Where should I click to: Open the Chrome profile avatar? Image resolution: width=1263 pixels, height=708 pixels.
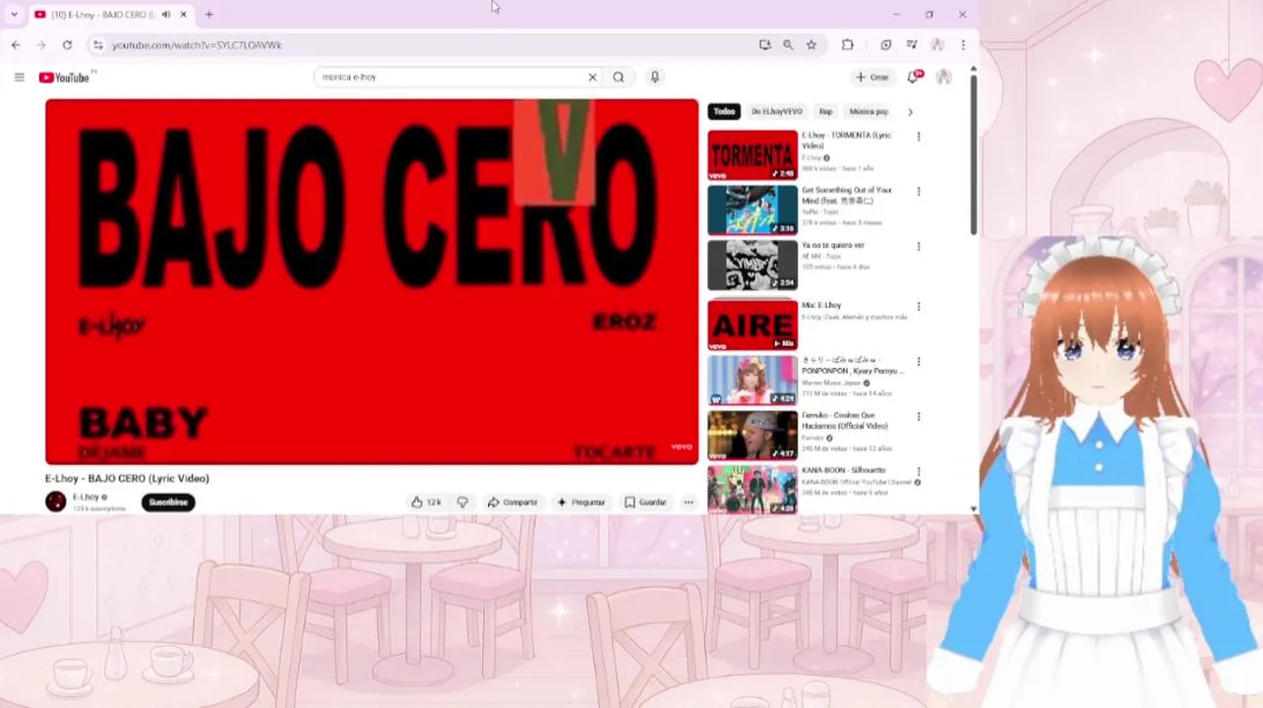(937, 44)
